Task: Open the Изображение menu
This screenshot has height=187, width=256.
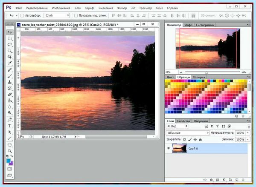Action: pos(61,8)
